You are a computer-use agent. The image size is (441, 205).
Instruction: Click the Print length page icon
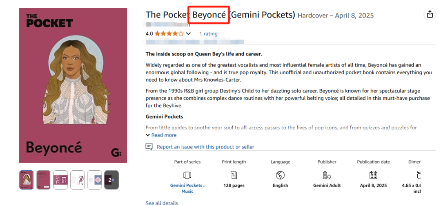234,175
